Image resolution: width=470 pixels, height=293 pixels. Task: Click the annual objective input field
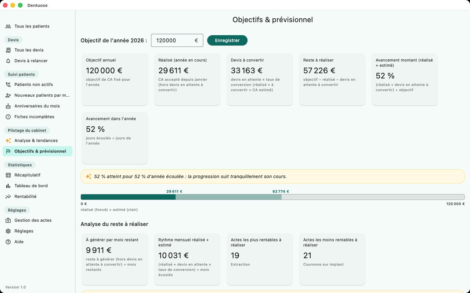click(x=177, y=40)
